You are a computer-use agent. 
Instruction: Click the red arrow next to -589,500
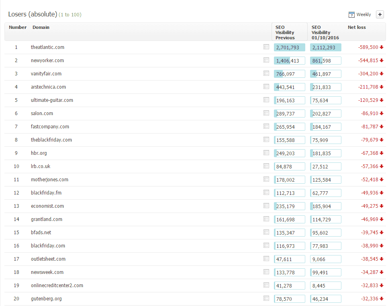pyautogui.click(x=382, y=47)
